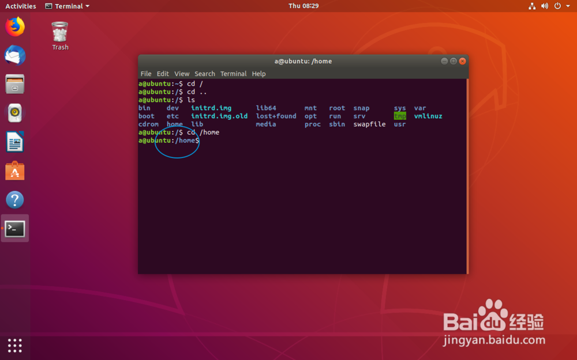This screenshot has width=577, height=360.
Task: Open Firefox from the dock
Action: click(15, 26)
